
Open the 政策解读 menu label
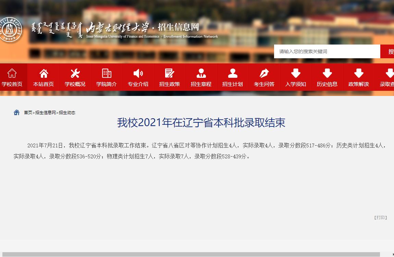pyautogui.click(x=359, y=84)
